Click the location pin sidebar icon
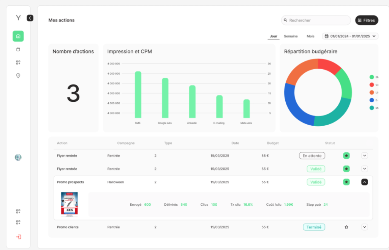Viewport: 389px width, 250px height. pos(18,75)
